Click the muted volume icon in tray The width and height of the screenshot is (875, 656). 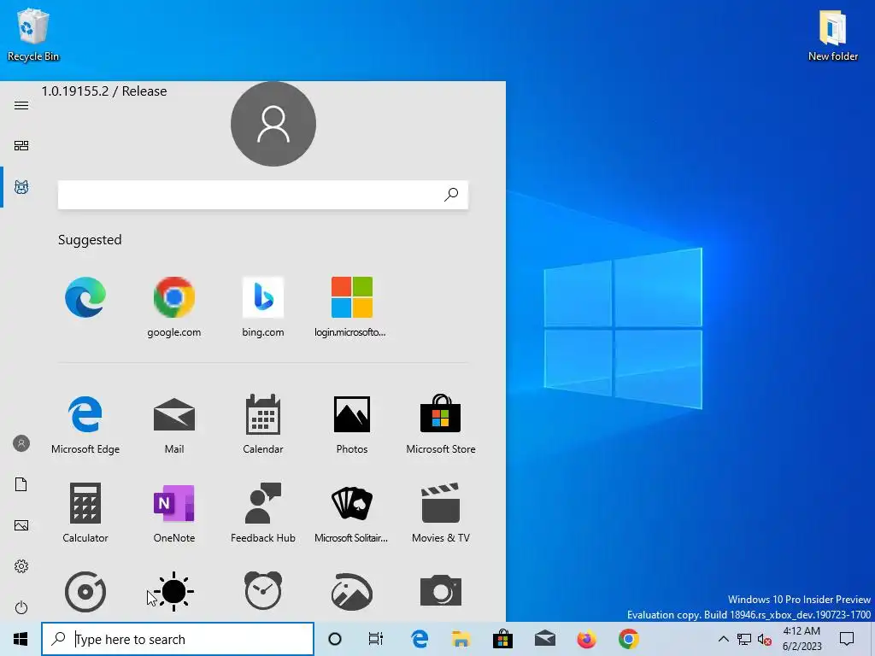[x=765, y=639]
